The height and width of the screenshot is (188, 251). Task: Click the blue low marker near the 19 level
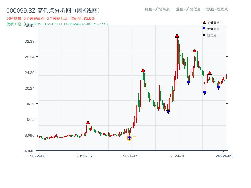pyautogui.click(x=205, y=92)
